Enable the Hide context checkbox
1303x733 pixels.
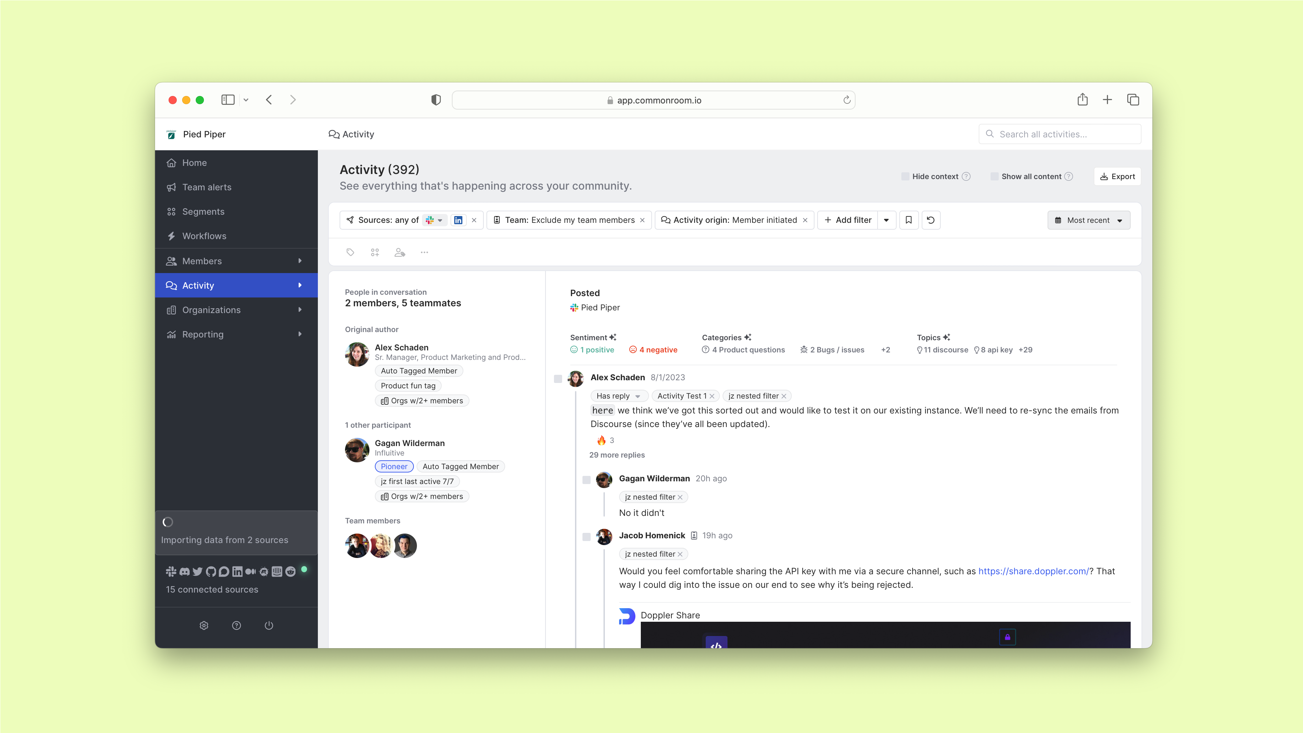[905, 176]
